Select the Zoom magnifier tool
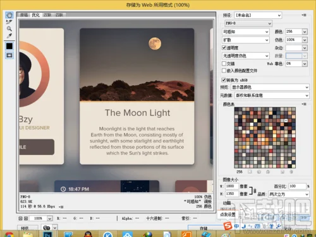Screen dimensions: 316x237 coord(9,28)
